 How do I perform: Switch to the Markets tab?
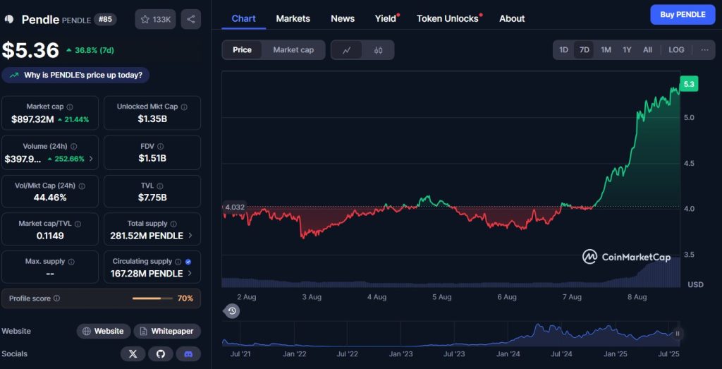[293, 18]
